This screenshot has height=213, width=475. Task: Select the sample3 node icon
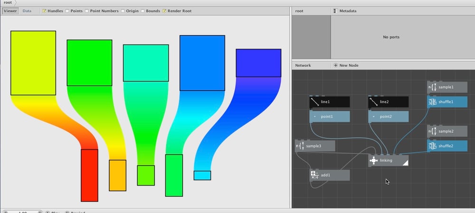(300, 146)
